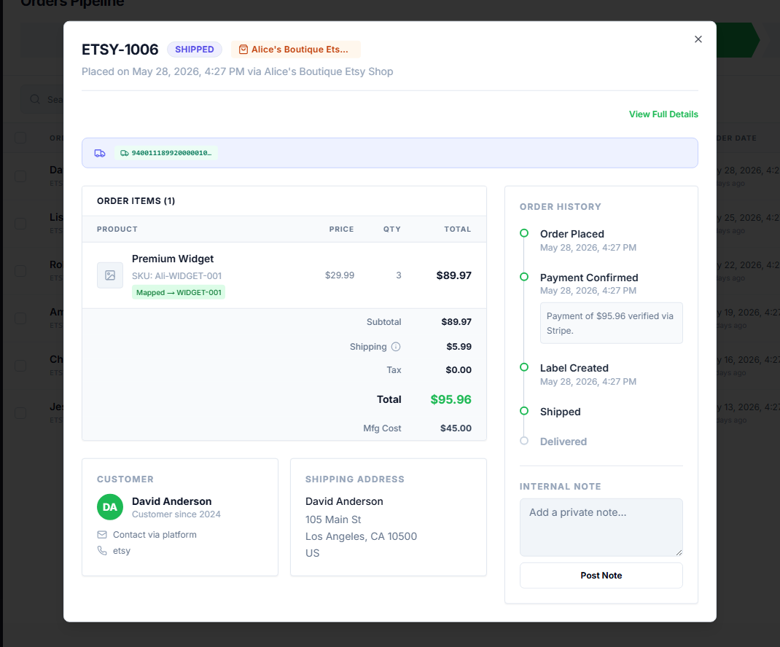Click the Shipped timeline marker
This screenshot has width=780, height=647.
click(524, 411)
